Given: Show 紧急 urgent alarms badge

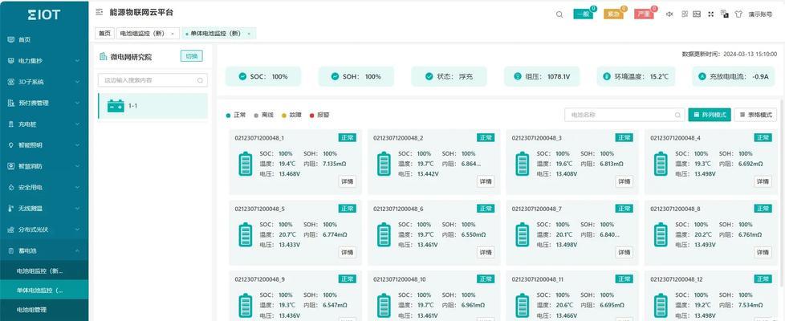Looking at the screenshot, I should (613, 14).
